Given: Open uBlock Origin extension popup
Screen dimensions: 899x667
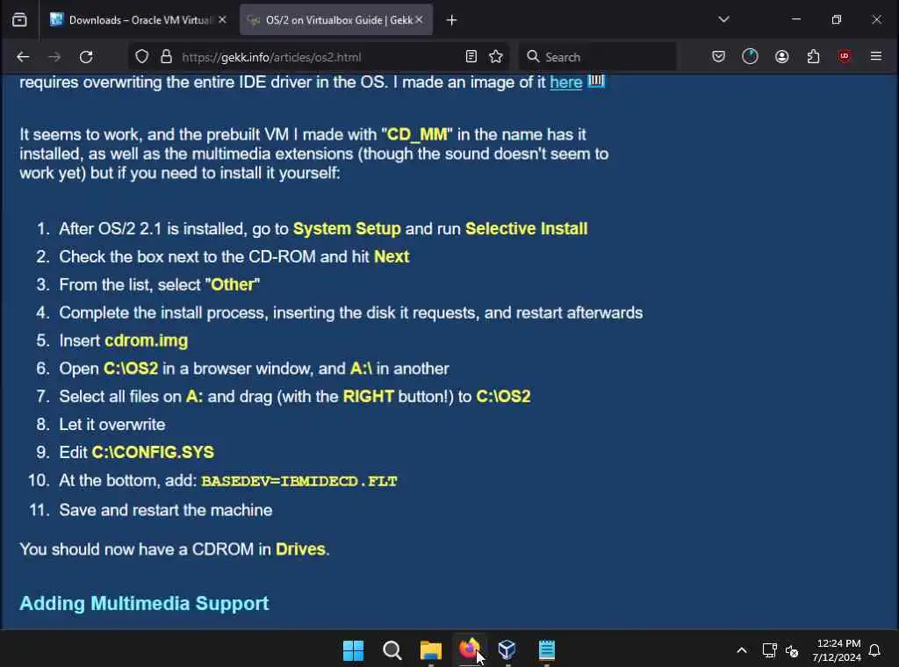Looking at the screenshot, I should (844, 57).
